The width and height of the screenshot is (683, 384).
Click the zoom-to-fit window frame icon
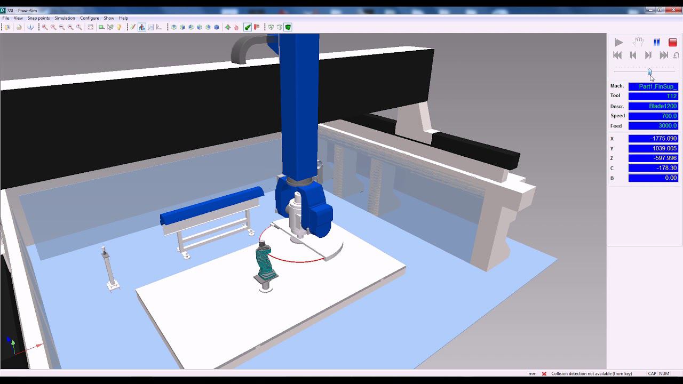[91, 27]
